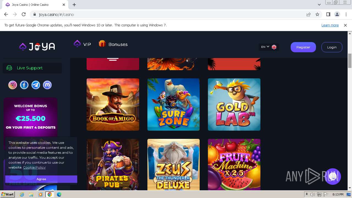Click the Login button
The width and height of the screenshot is (352, 198).
click(332, 47)
